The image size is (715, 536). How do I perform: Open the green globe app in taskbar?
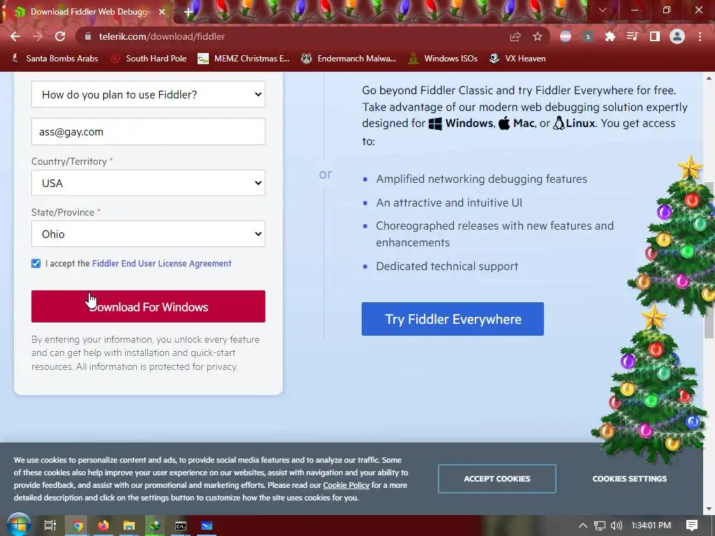pos(155,526)
